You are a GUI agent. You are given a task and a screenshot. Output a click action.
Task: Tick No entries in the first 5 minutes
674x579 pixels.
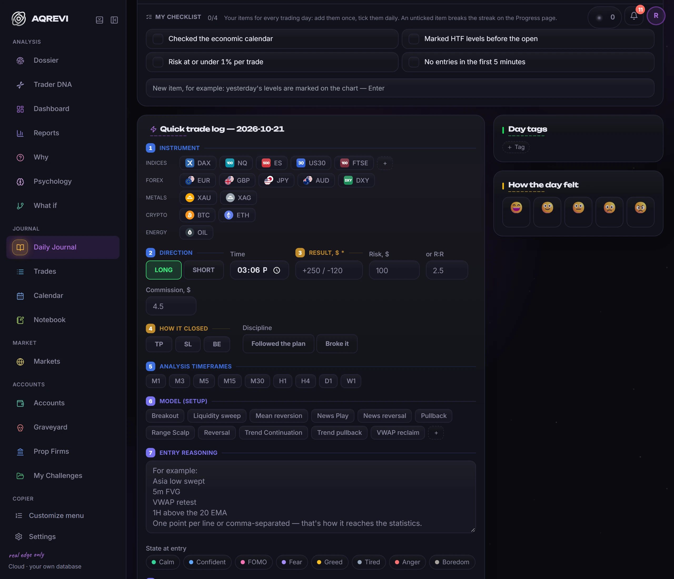pyautogui.click(x=413, y=62)
